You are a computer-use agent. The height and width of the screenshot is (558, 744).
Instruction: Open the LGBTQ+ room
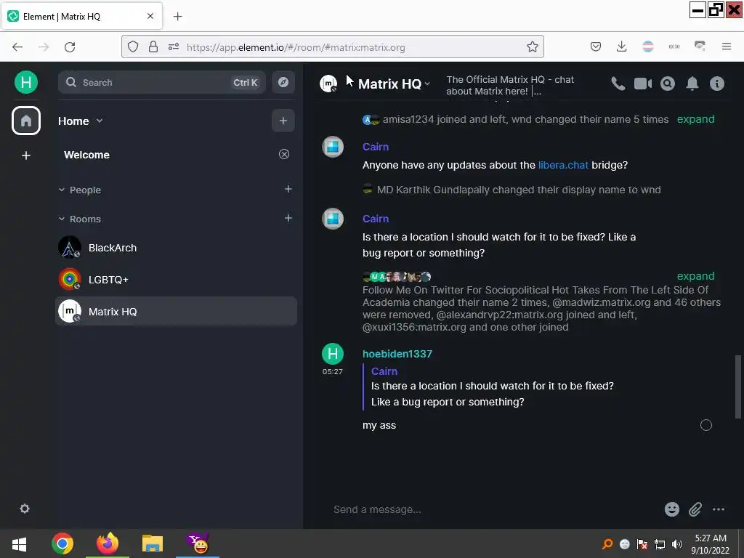(x=176, y=280)
